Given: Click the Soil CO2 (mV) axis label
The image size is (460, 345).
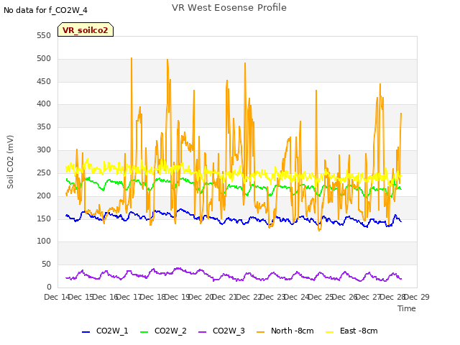Looking at the screenshot, I should coord(10,162).
